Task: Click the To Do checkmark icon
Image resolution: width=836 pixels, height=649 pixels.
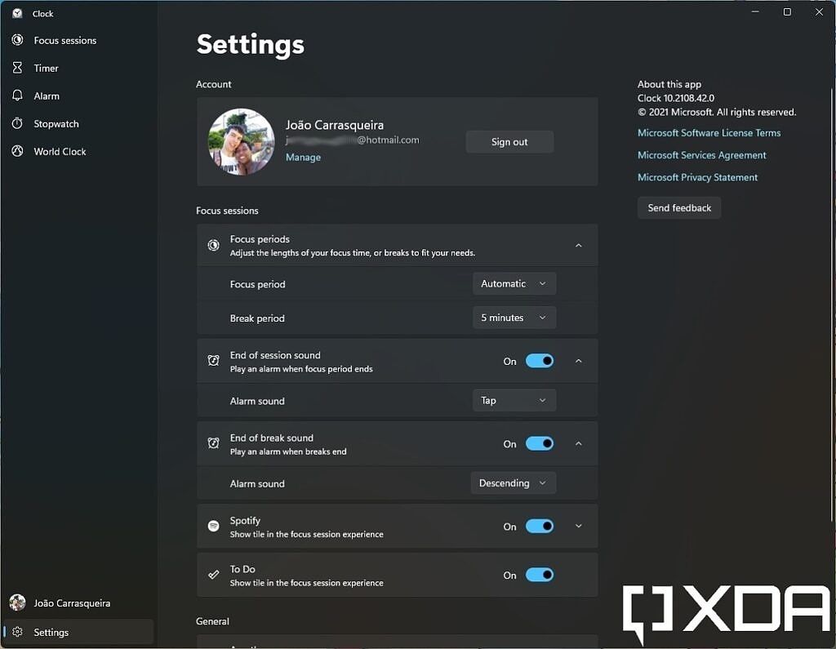Action: pos(213,575)
